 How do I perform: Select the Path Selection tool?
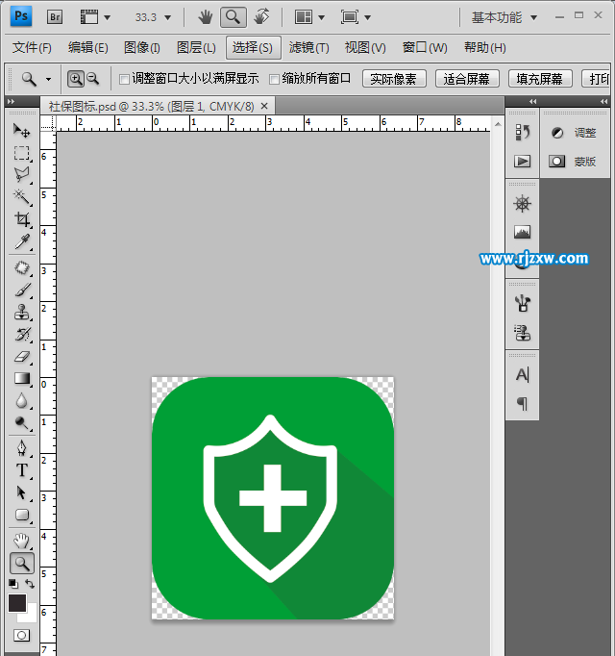coord(22,492)
